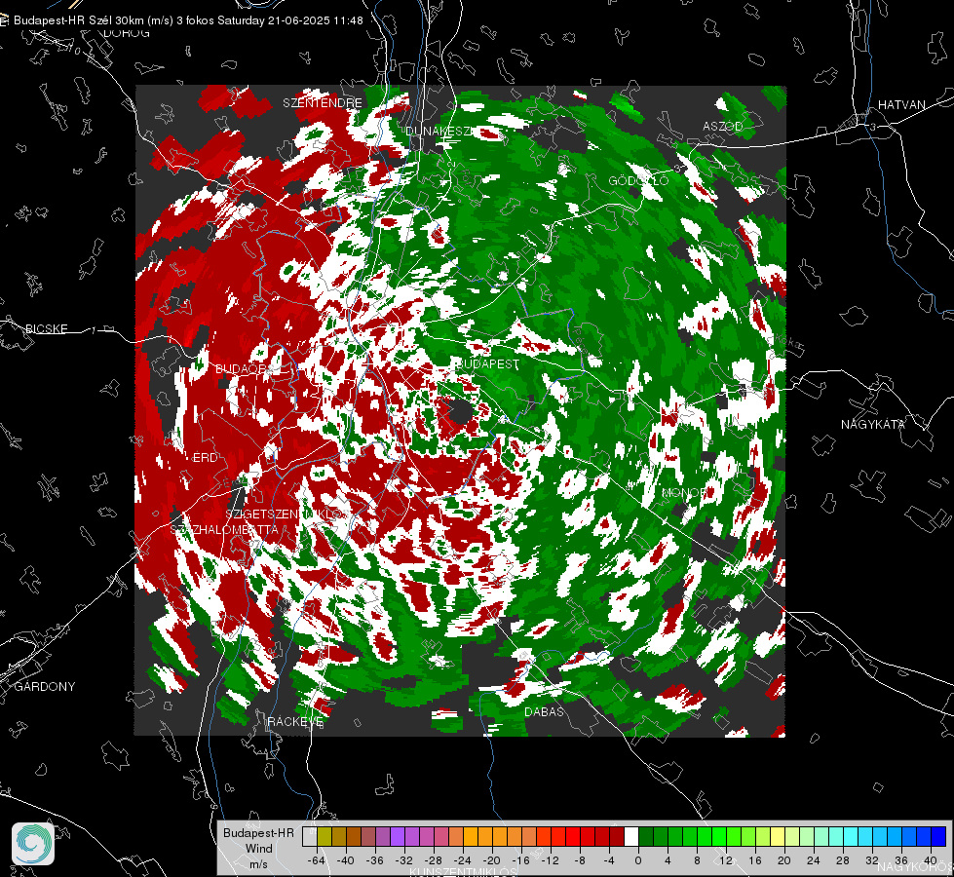
Task: Select the dark blue swatch above 40
Action: coord(938,836)
